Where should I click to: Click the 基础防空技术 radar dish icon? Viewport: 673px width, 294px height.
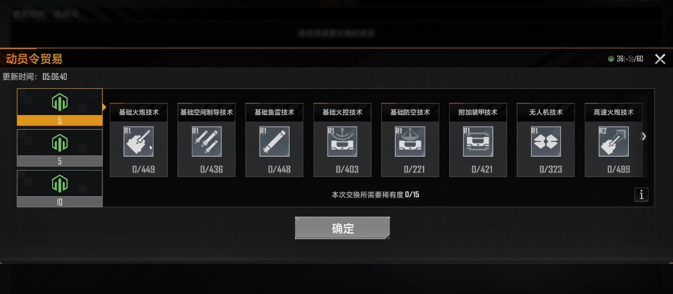point(410,141)
